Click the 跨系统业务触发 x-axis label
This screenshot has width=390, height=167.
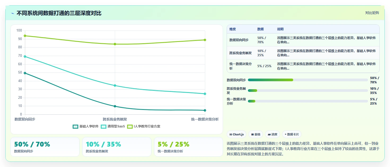click(115, 119)
